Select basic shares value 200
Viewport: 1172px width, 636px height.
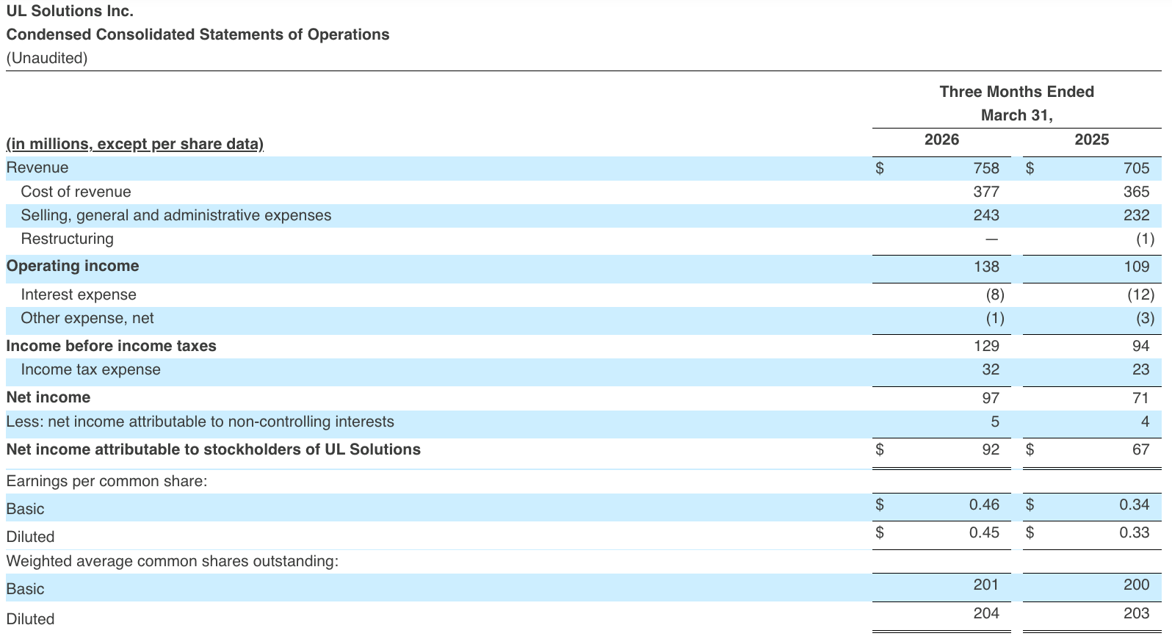click(1136, 585)
